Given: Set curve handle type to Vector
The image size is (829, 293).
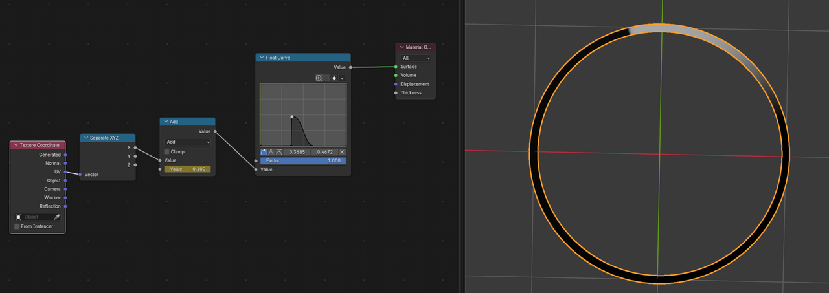Looking at the screenshot, I should pyautogui.click(x=271, y=152).
